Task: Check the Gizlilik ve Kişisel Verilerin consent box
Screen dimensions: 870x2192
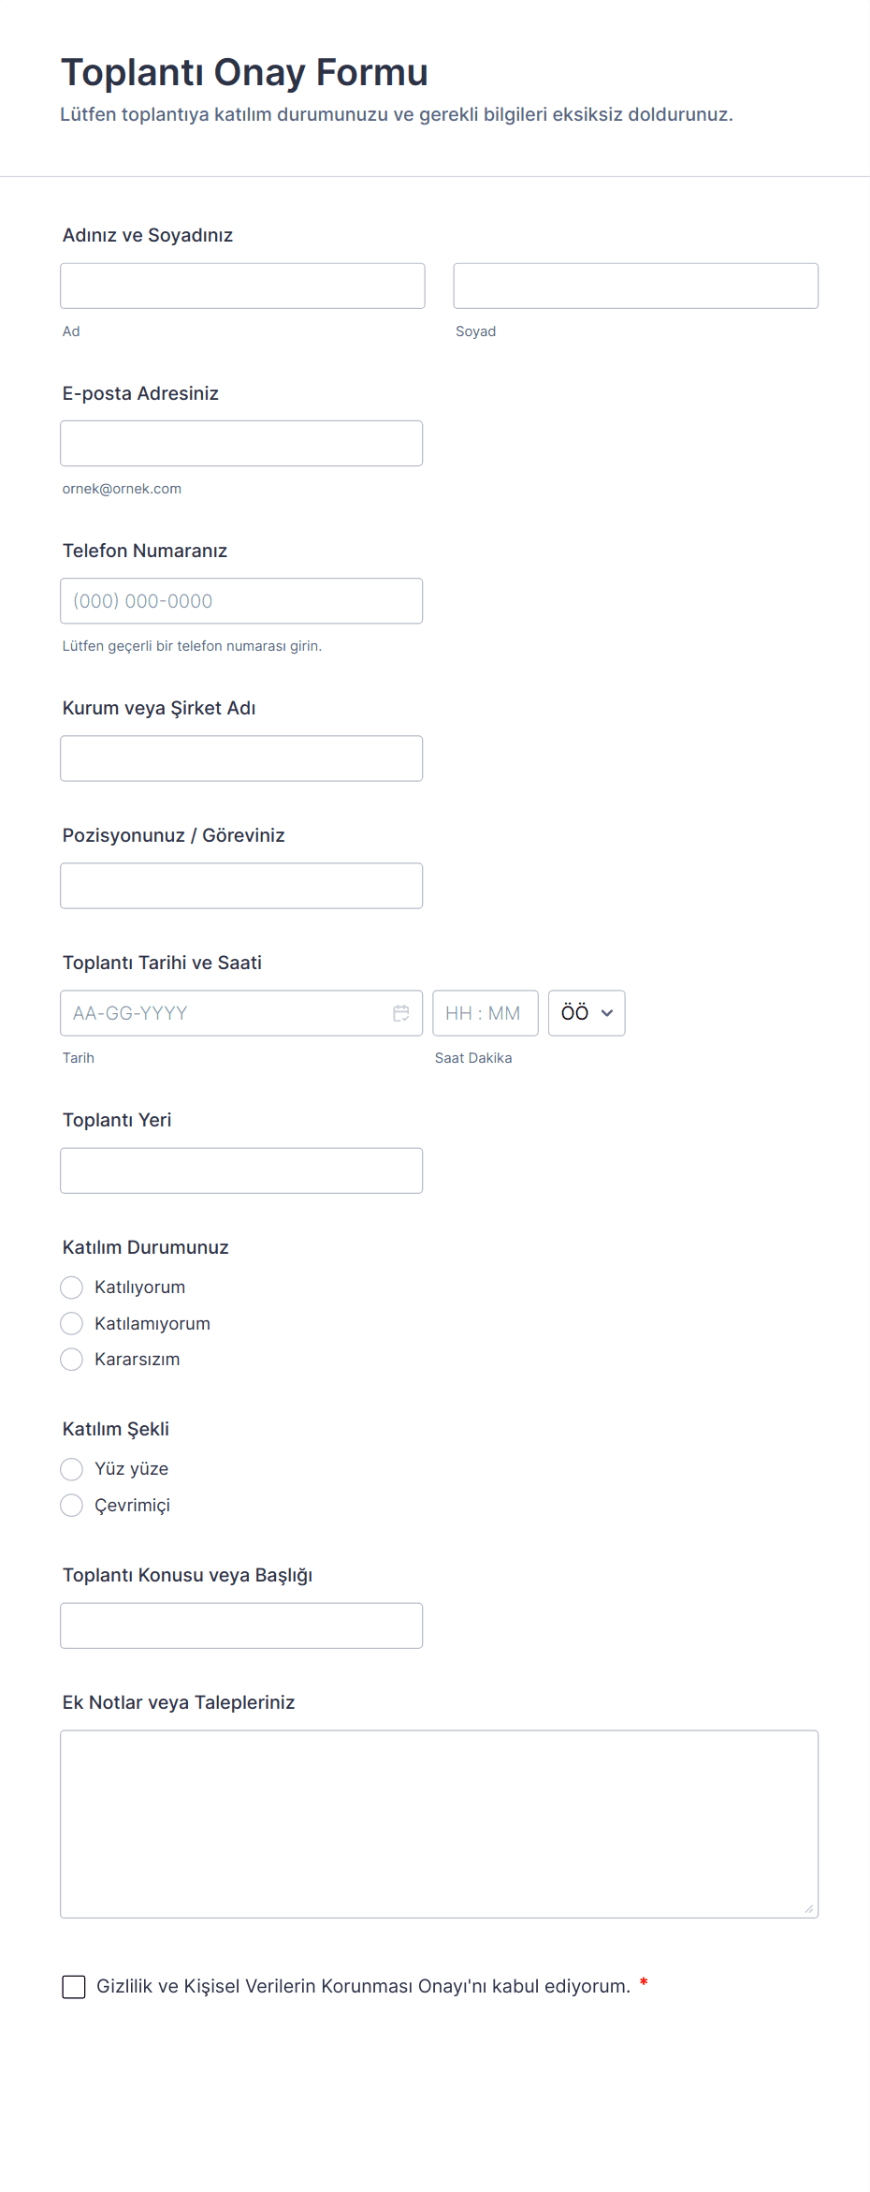Action: 74,1987
